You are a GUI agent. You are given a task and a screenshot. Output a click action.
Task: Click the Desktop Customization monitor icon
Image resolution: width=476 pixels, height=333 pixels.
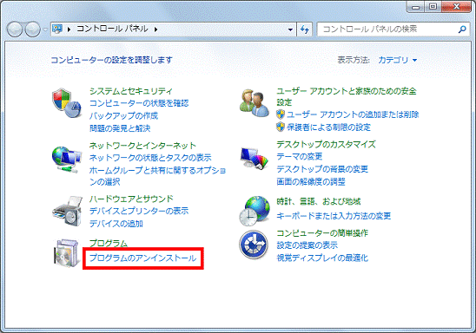tap(255, 158)
